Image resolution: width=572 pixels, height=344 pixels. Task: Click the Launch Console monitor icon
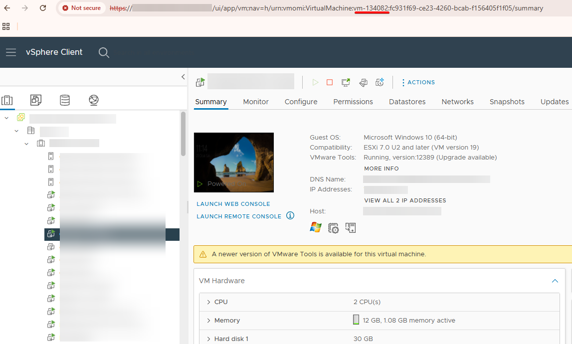click(346, 82)
